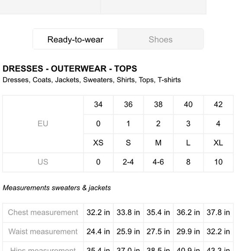Click Measurements sweaters & jackets caption

point(57,188)
